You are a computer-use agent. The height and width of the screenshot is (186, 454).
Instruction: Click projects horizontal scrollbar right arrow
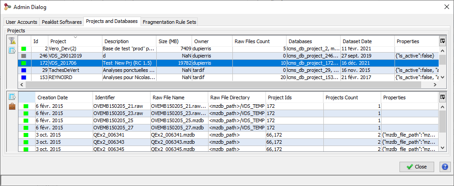pyautogui.click(x=434, y=84)
